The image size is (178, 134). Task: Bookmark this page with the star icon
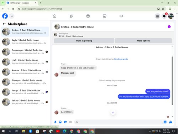click(x=163, y=9)
